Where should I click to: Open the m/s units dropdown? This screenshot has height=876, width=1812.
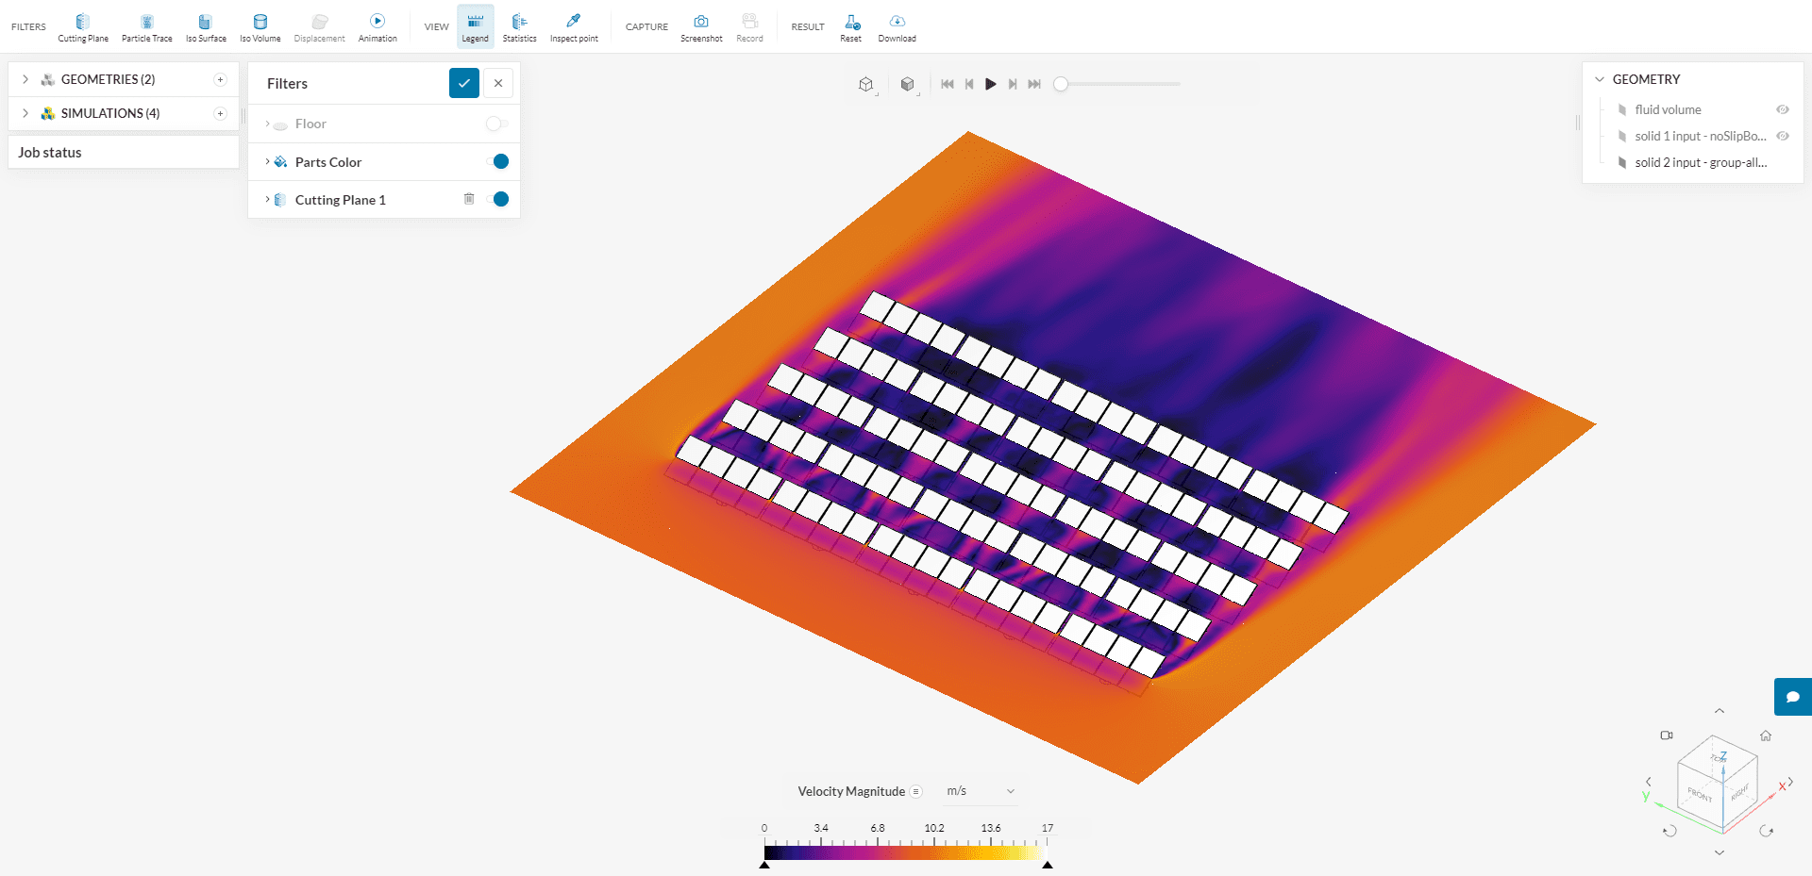981,791
